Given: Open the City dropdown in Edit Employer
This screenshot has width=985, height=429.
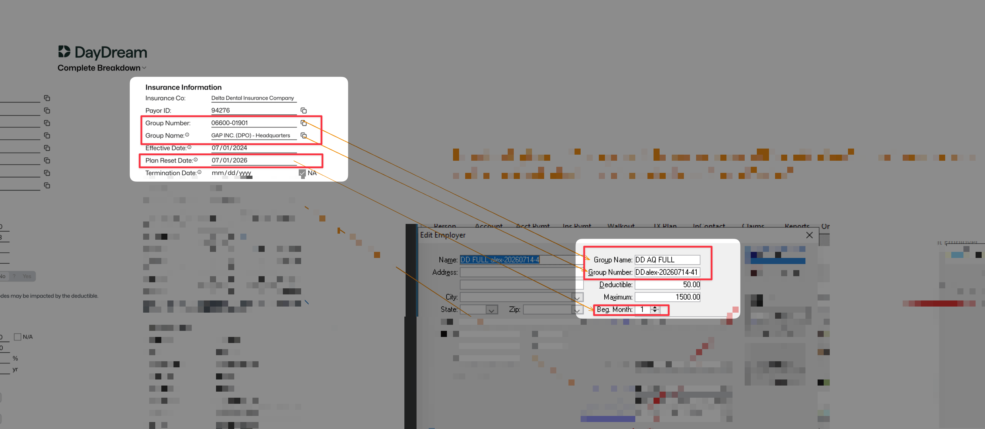Looking at the screenshot, I should [x=577, y=297].
